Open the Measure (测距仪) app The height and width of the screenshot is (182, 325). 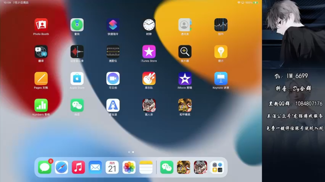[113, 52]
